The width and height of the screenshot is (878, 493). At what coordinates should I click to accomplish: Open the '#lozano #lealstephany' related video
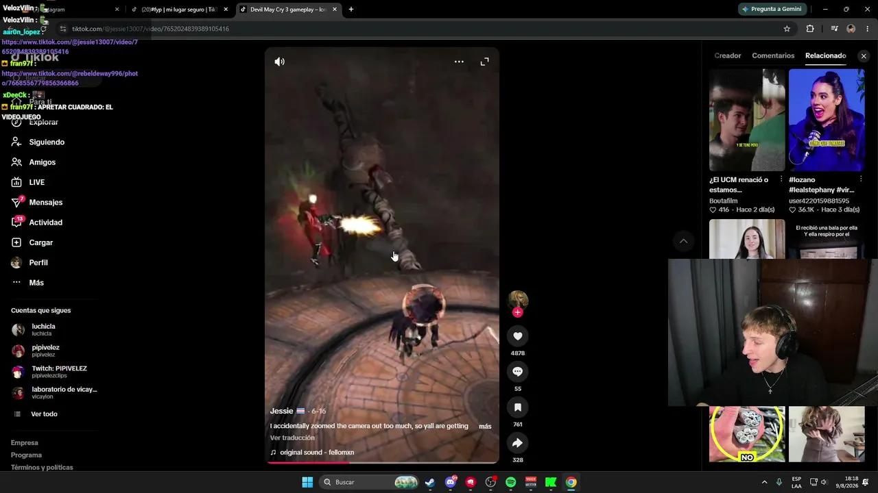click(827, 120)
